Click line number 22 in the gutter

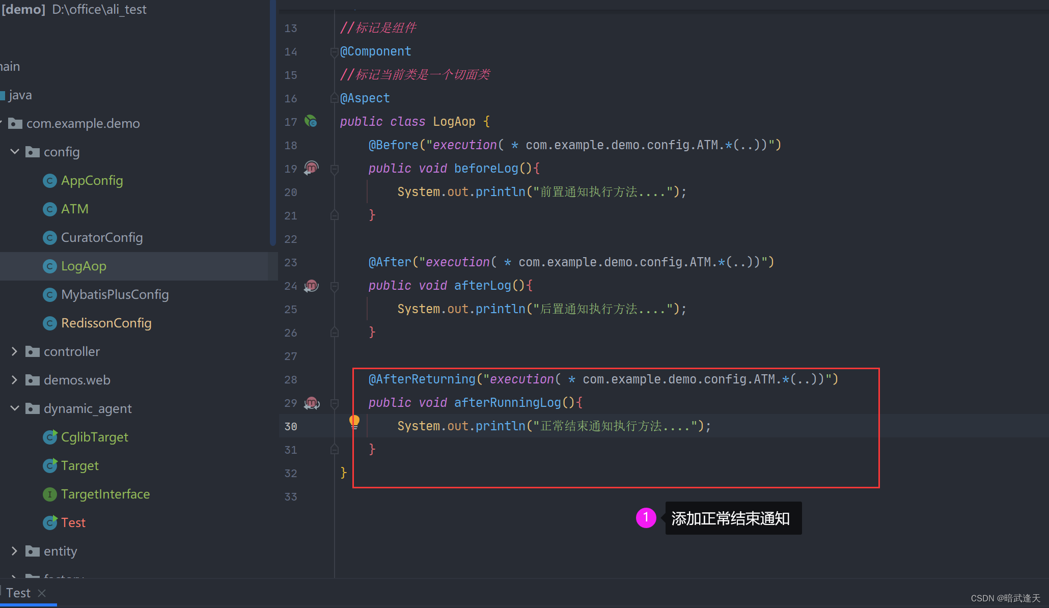tap(291, 239)
